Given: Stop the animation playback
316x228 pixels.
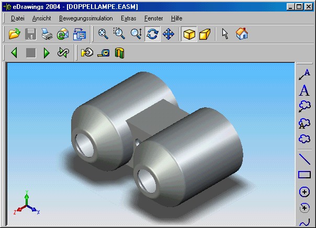Looking at the screenshot, I should coord(31,53).
